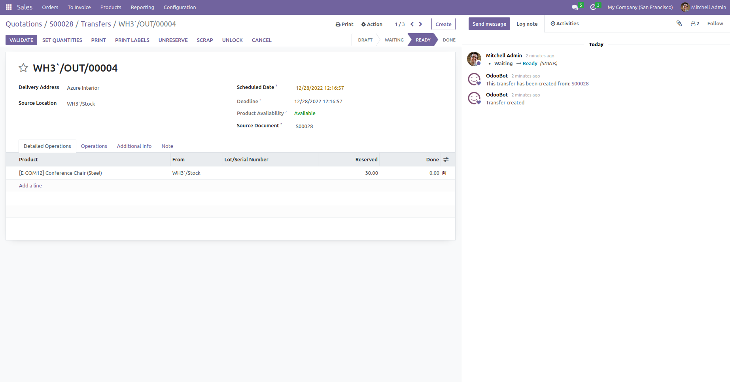
Task: Delete Conference Chair line with trash icon
Action: 444,173
